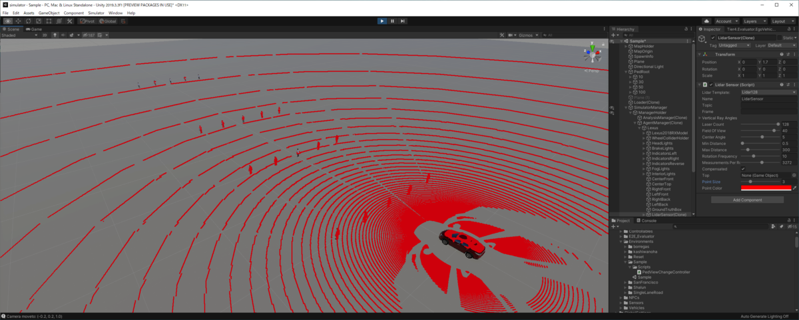Toggle Global/Local handle rotation
Screen dimensions: 799x320
tap(107, 21)
